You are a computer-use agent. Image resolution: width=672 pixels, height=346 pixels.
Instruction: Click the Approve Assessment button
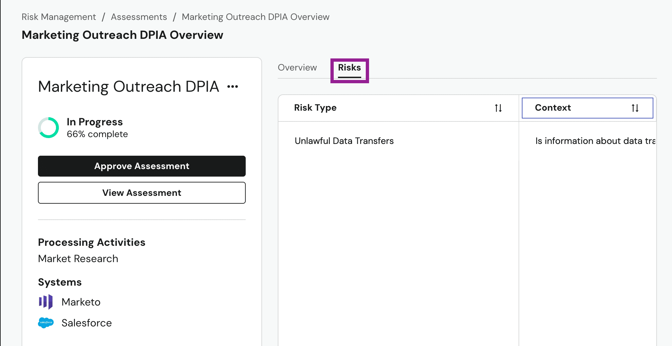click(x=141, y=166)
